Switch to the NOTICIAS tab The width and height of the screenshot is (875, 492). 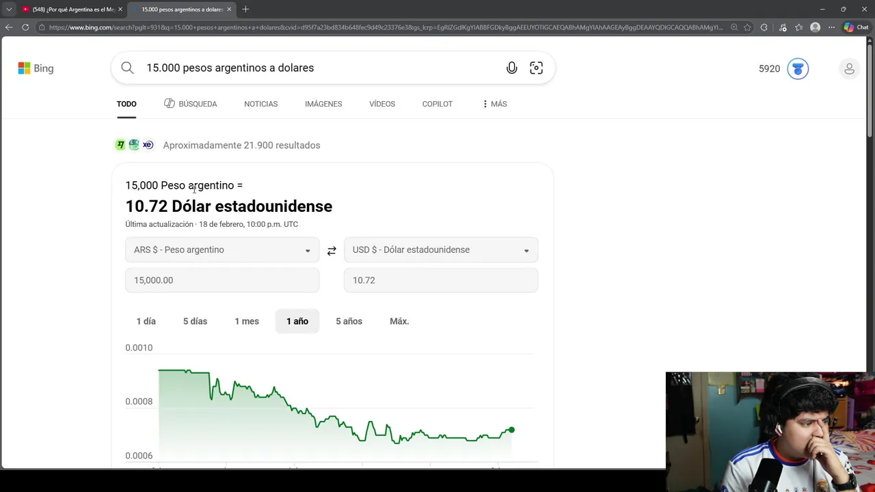click(x=260, y=104)
